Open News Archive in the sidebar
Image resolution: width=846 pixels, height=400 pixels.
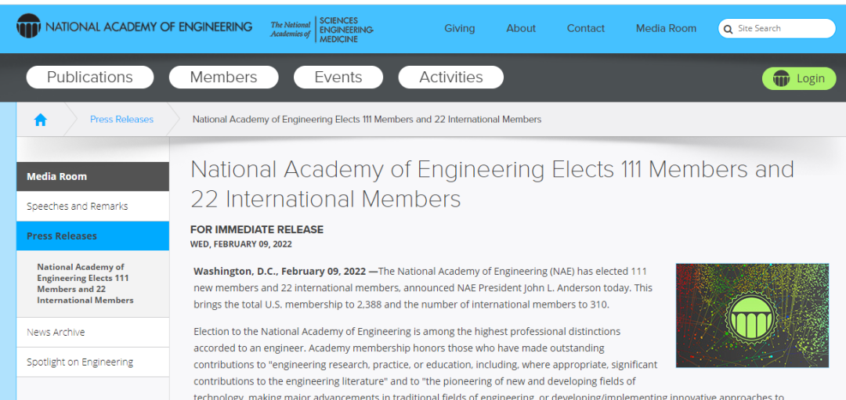pos(92,332)
